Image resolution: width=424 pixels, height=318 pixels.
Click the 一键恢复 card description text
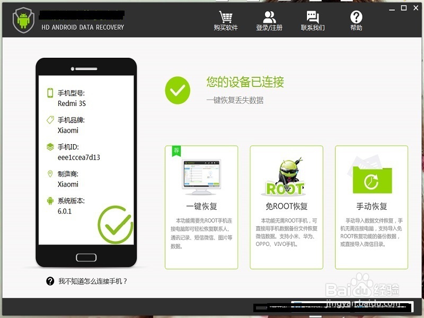(x=201, y=233)
